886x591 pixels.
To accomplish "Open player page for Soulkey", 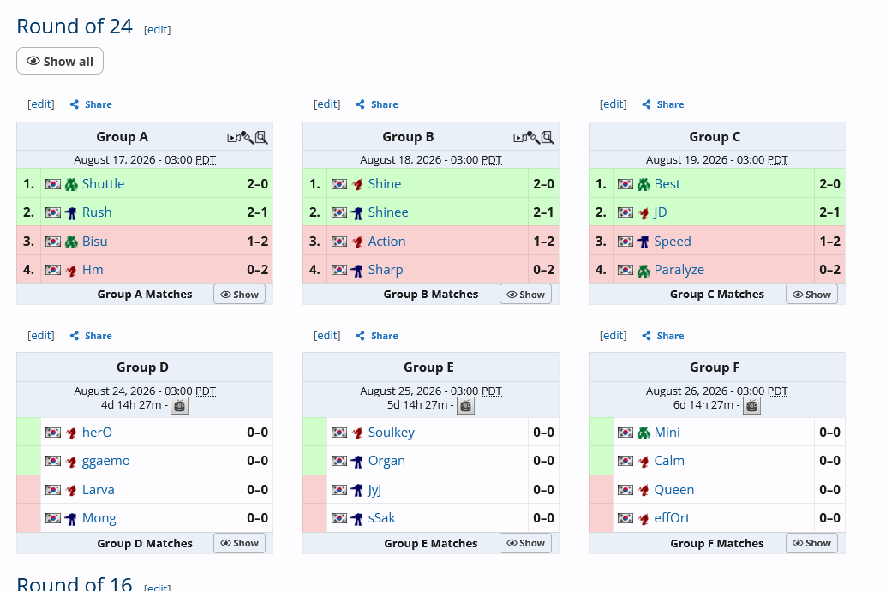I will 392,433.
